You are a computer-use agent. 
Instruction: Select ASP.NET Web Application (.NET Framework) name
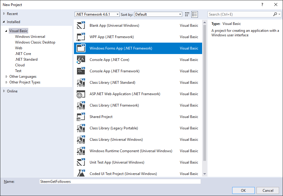tap(125, 94)
